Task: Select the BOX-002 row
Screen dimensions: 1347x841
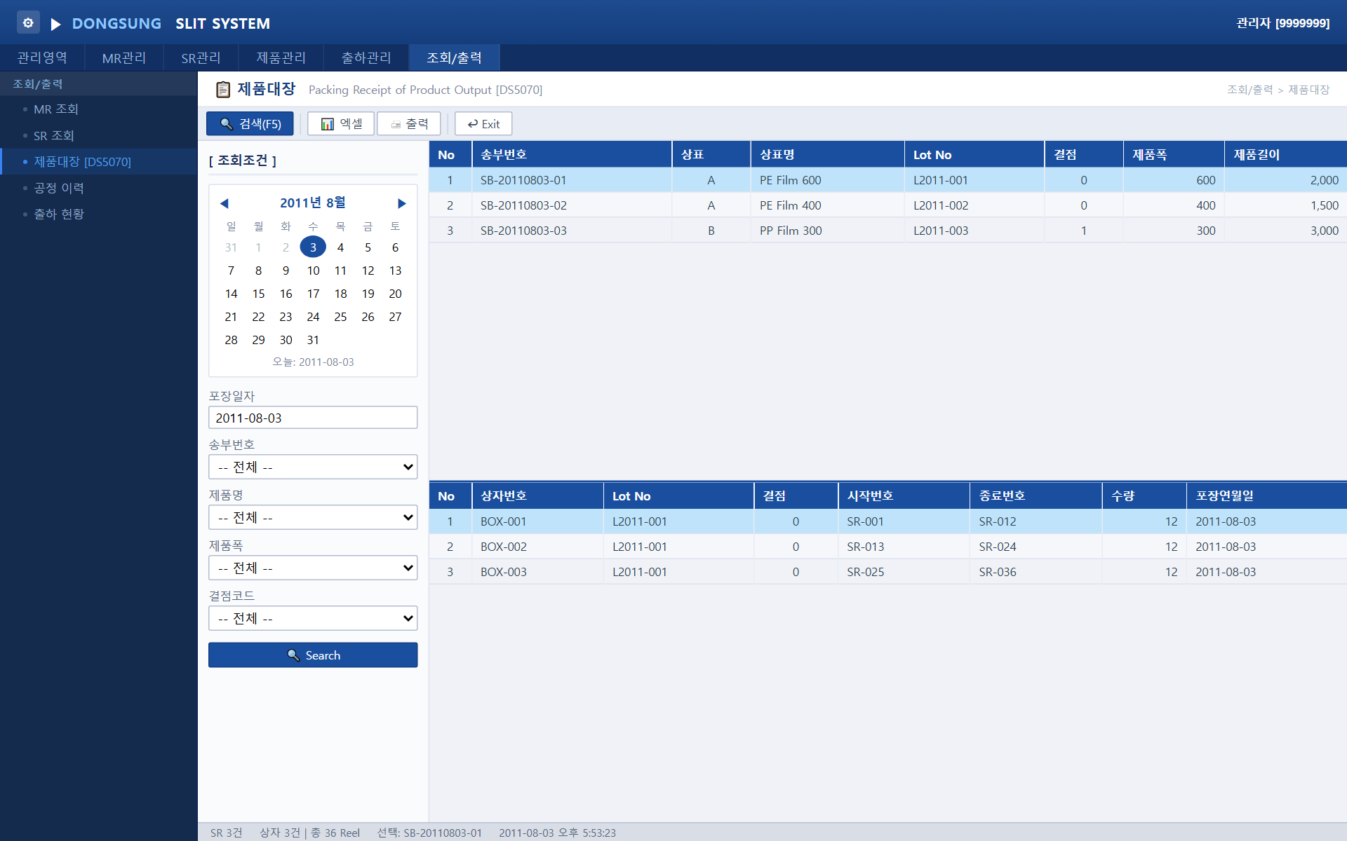Action: coord(888,547)
